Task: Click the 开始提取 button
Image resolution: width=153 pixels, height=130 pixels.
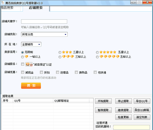Action: coord(103,101)
